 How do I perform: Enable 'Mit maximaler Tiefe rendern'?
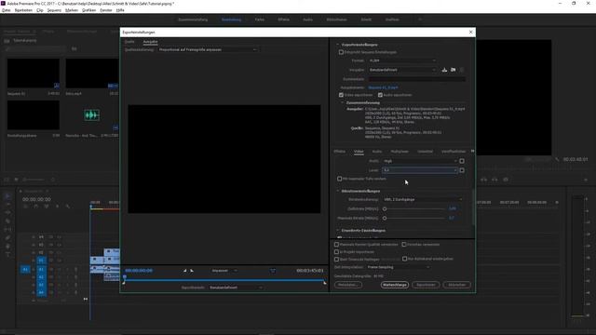pos(339,179)
